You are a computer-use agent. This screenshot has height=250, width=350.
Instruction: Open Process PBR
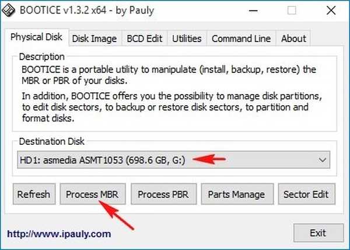163,195
